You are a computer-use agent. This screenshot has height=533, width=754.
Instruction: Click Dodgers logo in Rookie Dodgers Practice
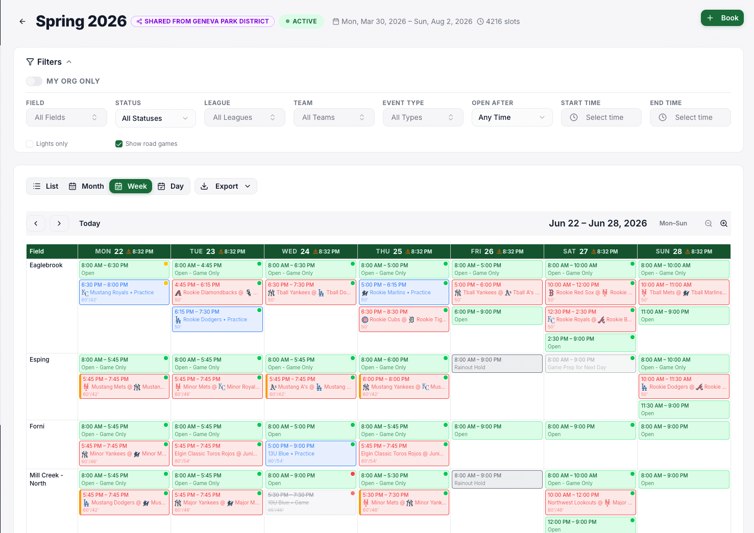(178, 320)
